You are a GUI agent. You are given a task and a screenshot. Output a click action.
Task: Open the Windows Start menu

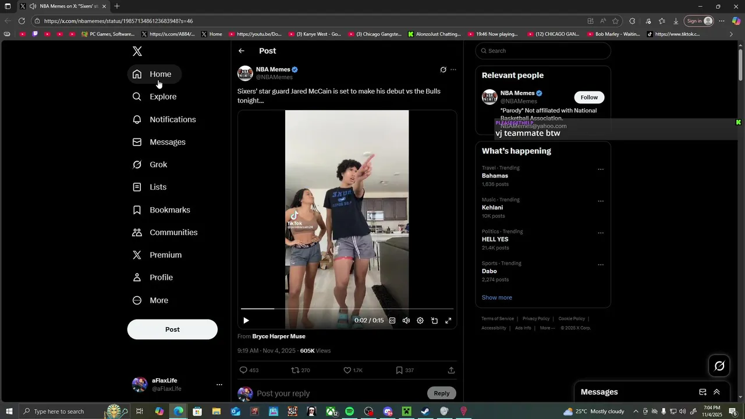[x=9, y=411]
